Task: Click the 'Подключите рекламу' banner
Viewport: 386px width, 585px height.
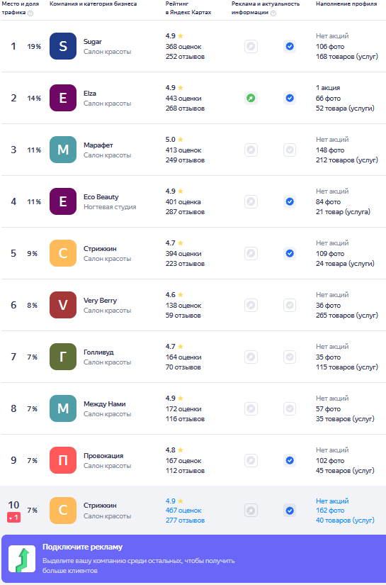Action: pyautogui.click(x=194, y=559)
